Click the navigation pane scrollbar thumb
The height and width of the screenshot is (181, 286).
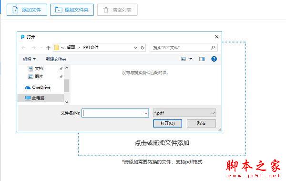coord(67,86)
